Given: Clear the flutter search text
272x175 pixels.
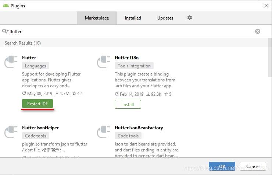Looking at the screenshot, I should [x=258, y=31].
